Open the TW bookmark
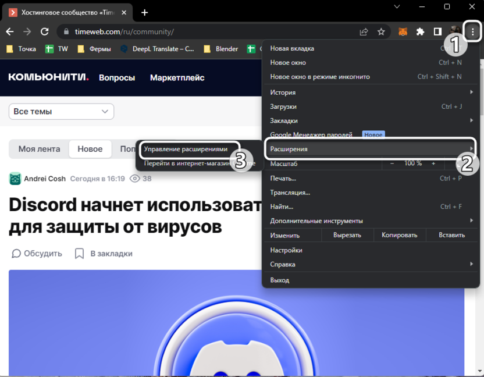Screen dimensions: 484x377 click(x=56, y=49)
